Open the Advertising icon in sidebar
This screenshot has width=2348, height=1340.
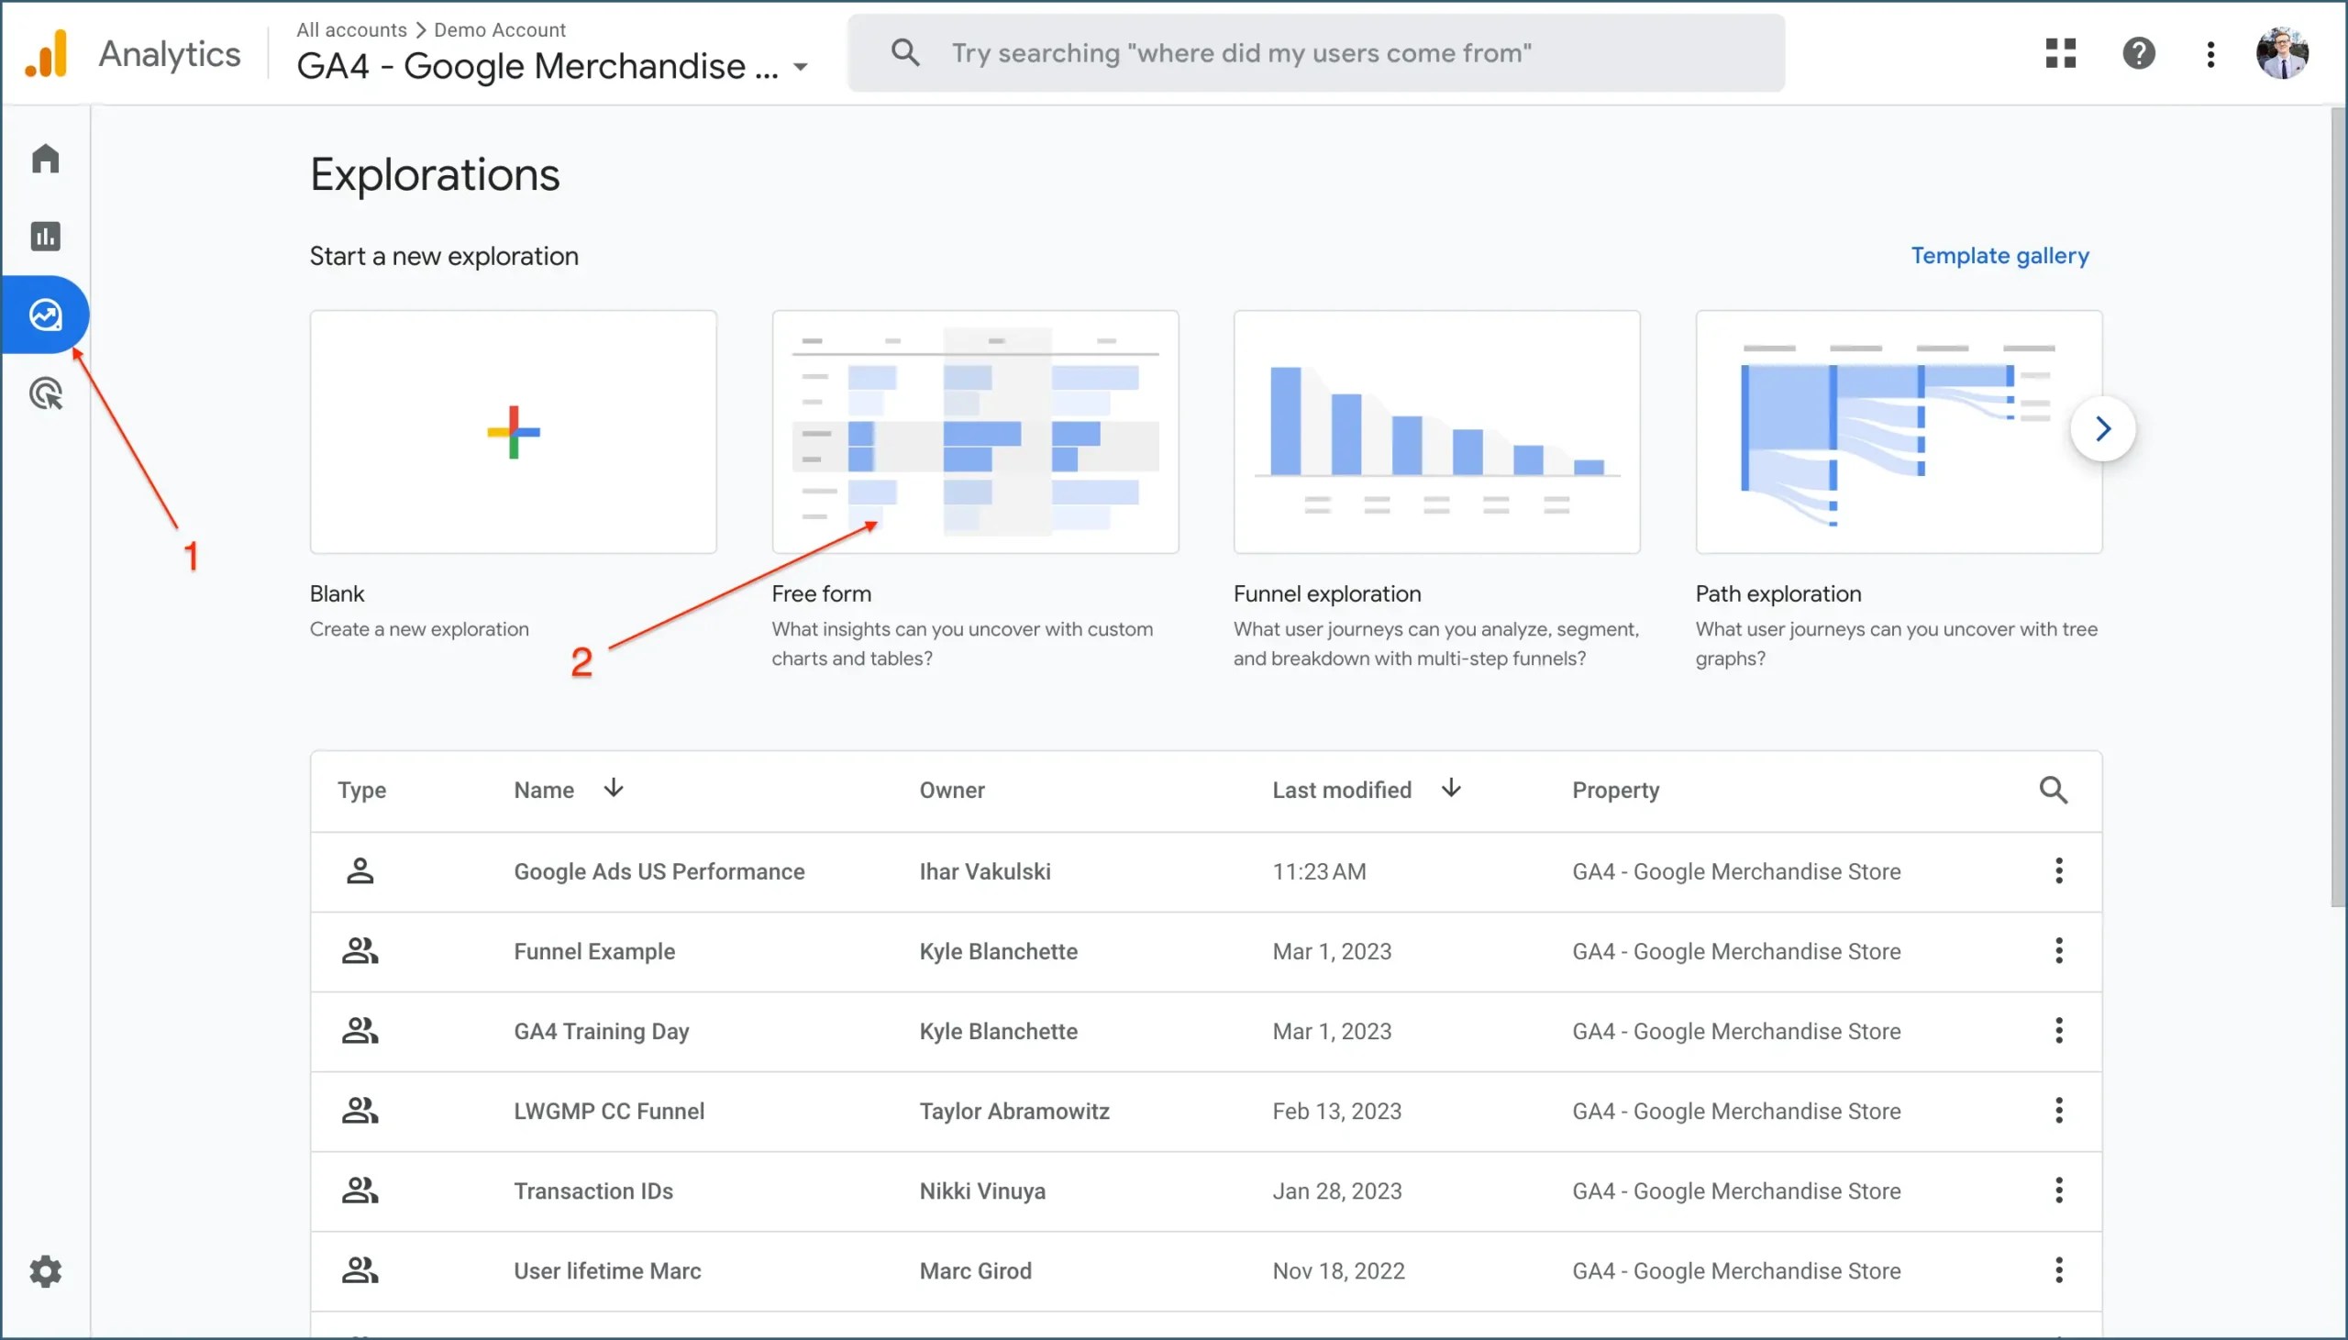point(45,393)
